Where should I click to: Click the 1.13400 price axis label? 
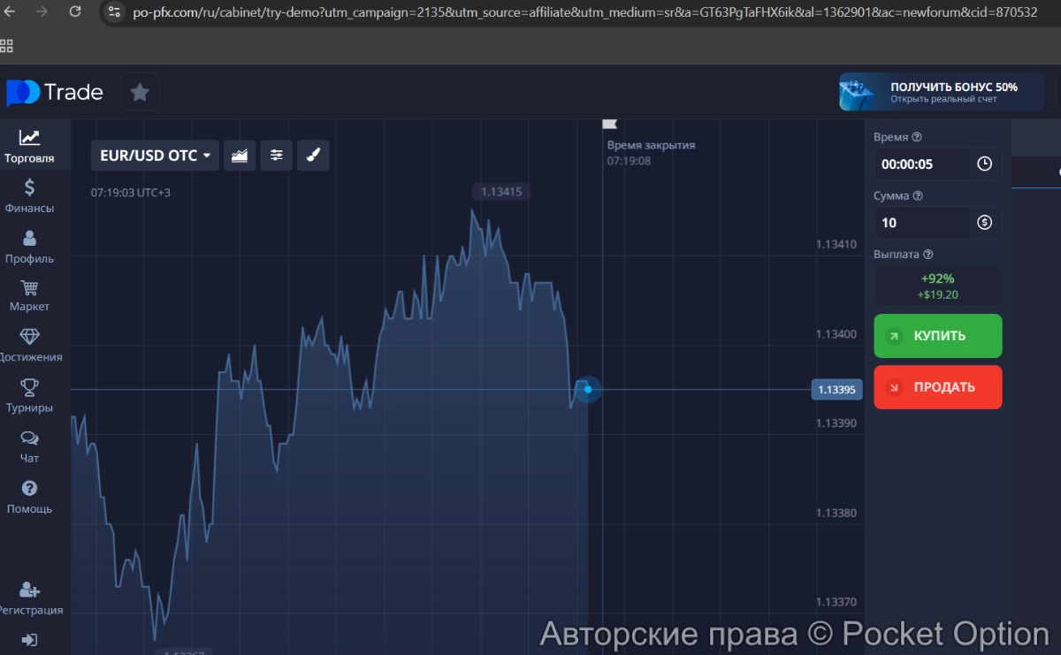point(836,334)
